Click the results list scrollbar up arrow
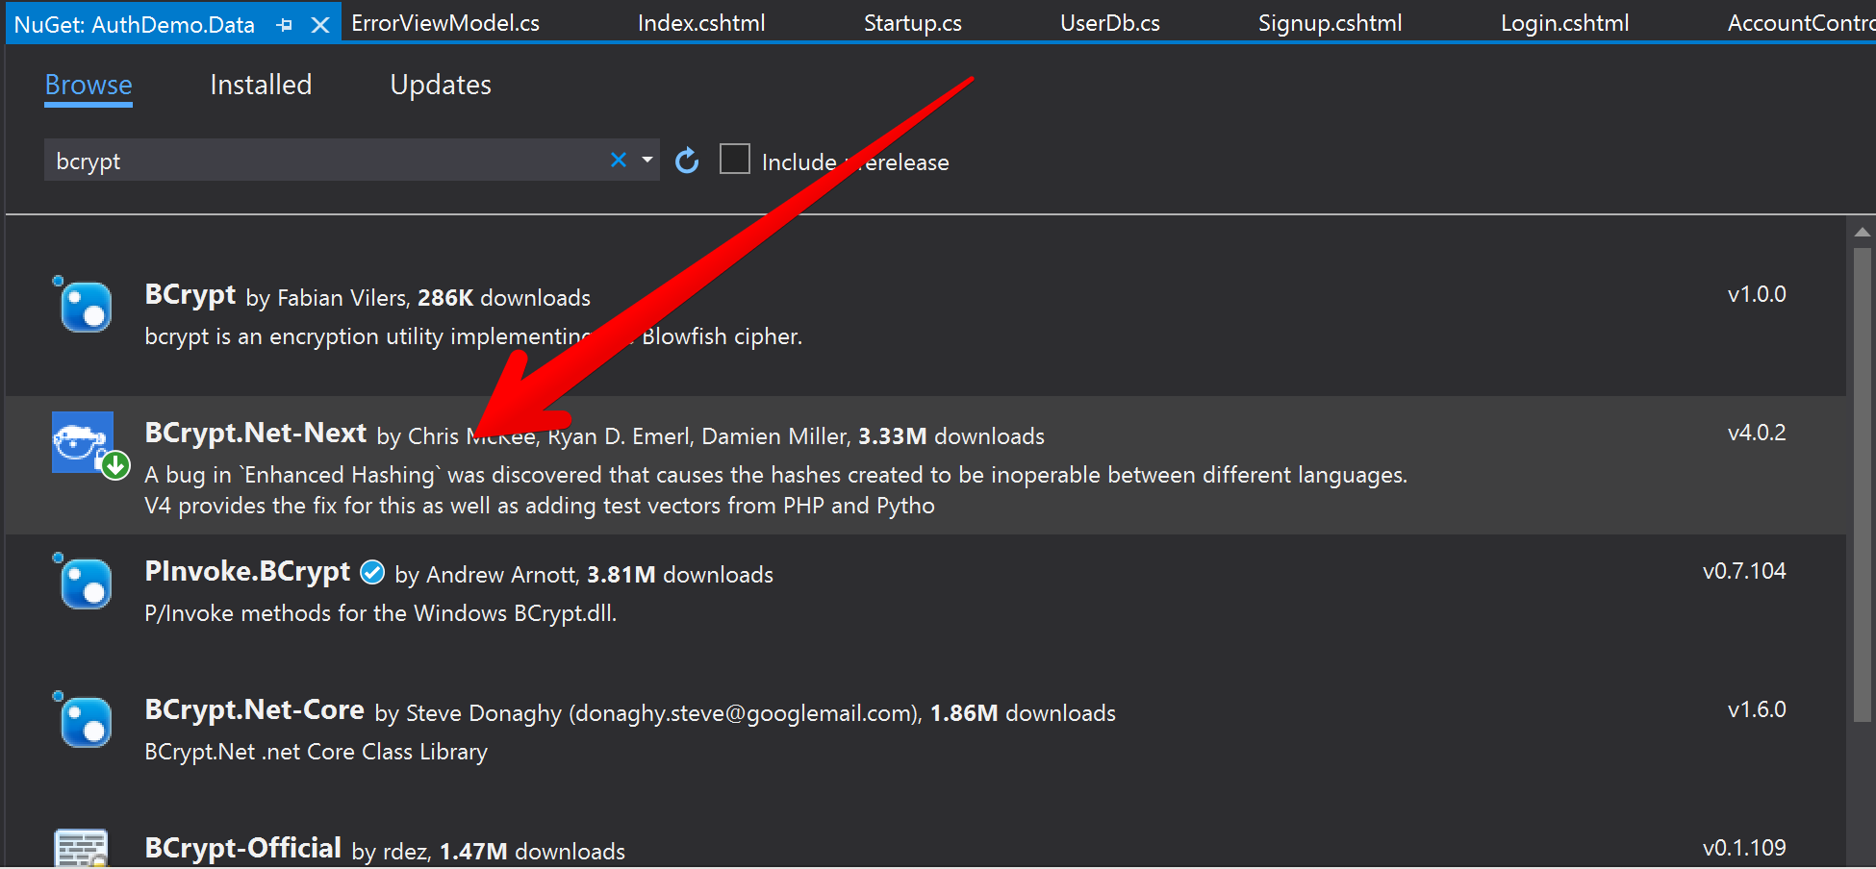Image resolution: width=1876 pixels, height=869 pixels. pos(1863,232)
